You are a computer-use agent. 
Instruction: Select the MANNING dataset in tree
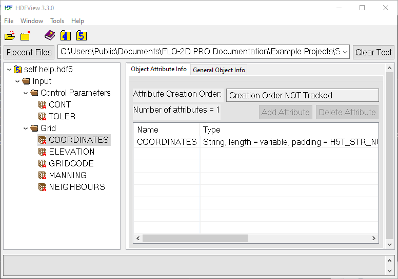[67, 175]
